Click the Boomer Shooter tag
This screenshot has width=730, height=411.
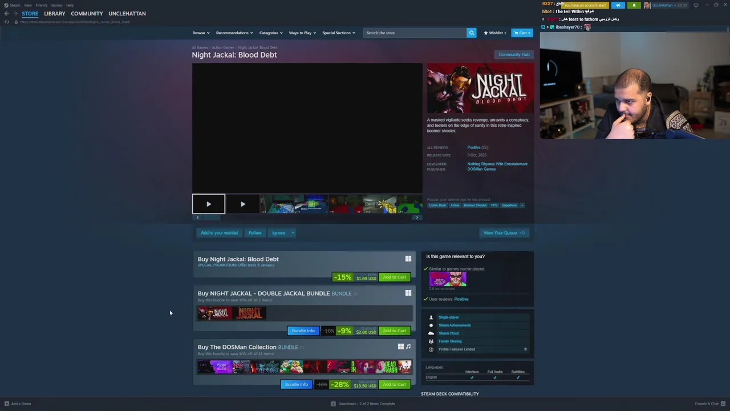click(475, 205)
